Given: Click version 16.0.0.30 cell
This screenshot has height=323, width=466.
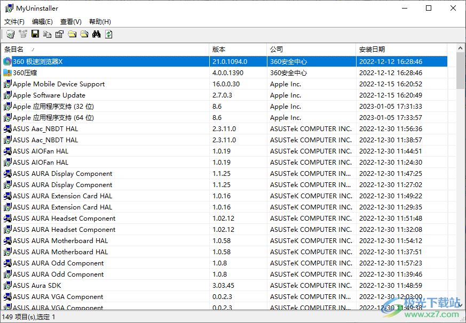Looking at the screenshot, I should coord(226,84).
